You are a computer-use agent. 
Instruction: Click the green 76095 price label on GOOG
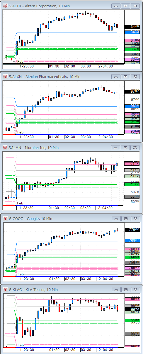pos(132,257)
